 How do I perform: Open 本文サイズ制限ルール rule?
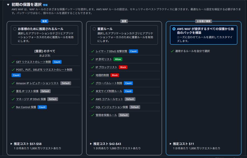109,91
